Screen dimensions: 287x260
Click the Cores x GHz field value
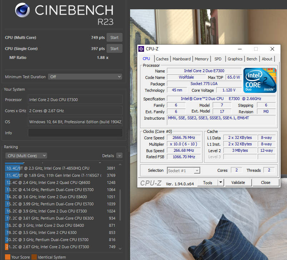click(x=75, y=111)
